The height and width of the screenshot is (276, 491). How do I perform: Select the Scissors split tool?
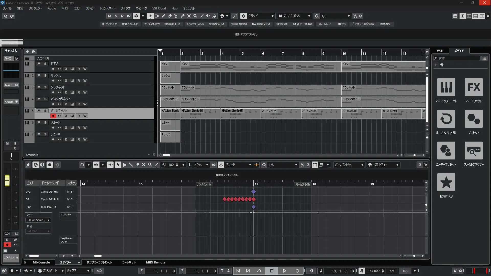pyautogui.click(x=176, y=16)
